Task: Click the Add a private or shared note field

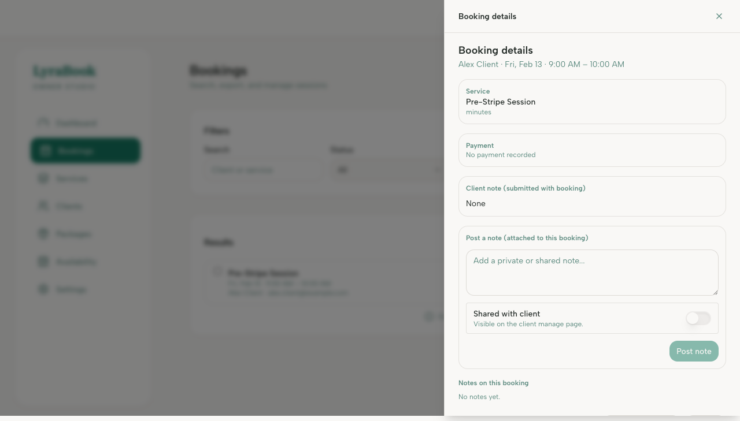Action: pyautogui.click(x=591, y=272)
